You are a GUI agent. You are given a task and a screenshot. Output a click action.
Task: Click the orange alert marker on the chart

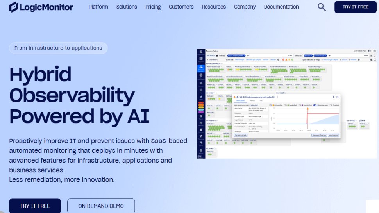pyautogui.click(x=308, y=109)
